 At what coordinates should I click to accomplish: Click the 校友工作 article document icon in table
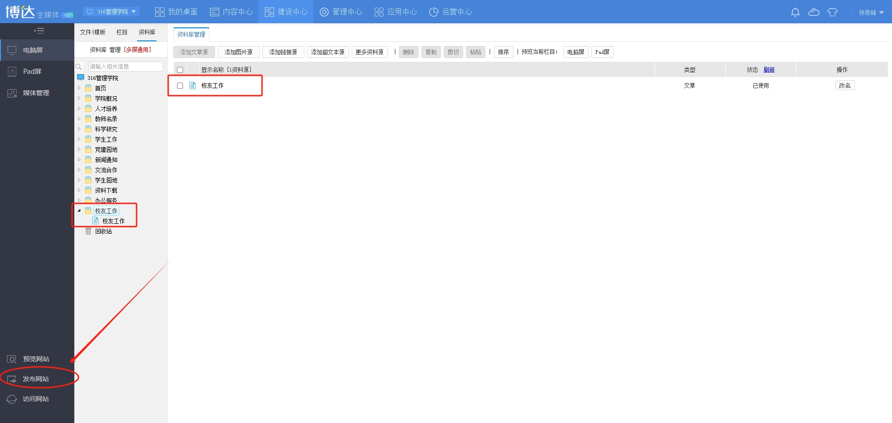193,85
